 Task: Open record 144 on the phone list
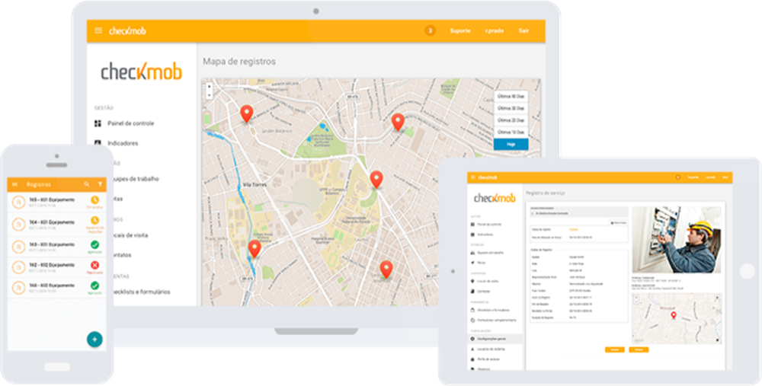point(56,225)
